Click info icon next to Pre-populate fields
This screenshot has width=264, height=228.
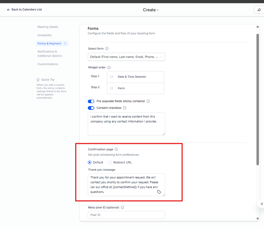point(148,101)
